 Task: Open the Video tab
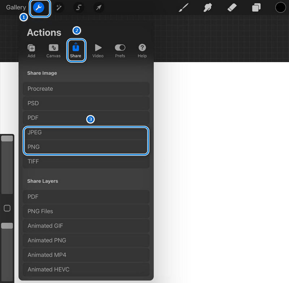98,51
